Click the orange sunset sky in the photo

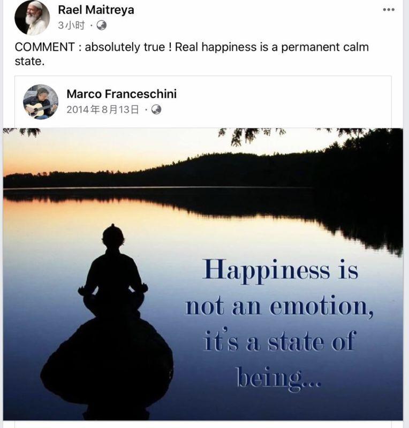[x=109, y=154]
